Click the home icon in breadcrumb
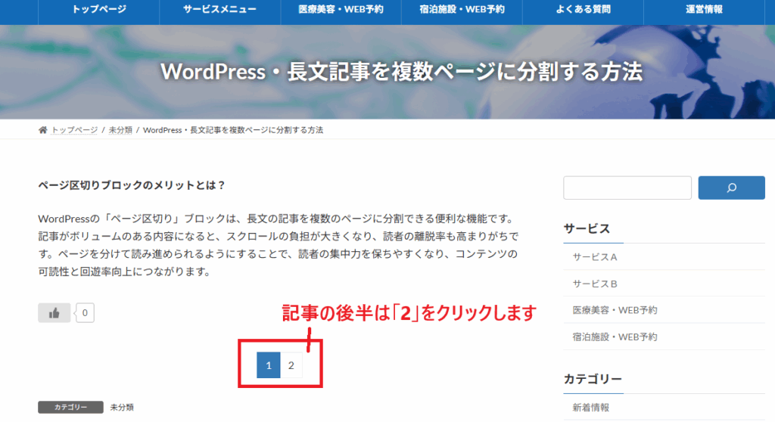The height and width of the screenshot is (422, 775). click(x=42, y=130)
